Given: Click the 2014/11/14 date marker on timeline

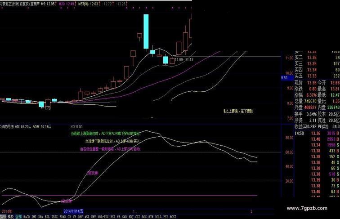Looking at the screenshot, I should [x=73, y=211].
